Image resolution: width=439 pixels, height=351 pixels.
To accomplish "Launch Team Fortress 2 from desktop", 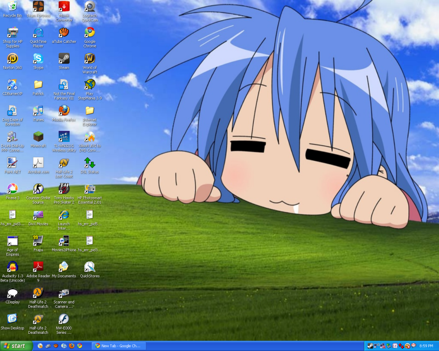I will click(38, 11).
